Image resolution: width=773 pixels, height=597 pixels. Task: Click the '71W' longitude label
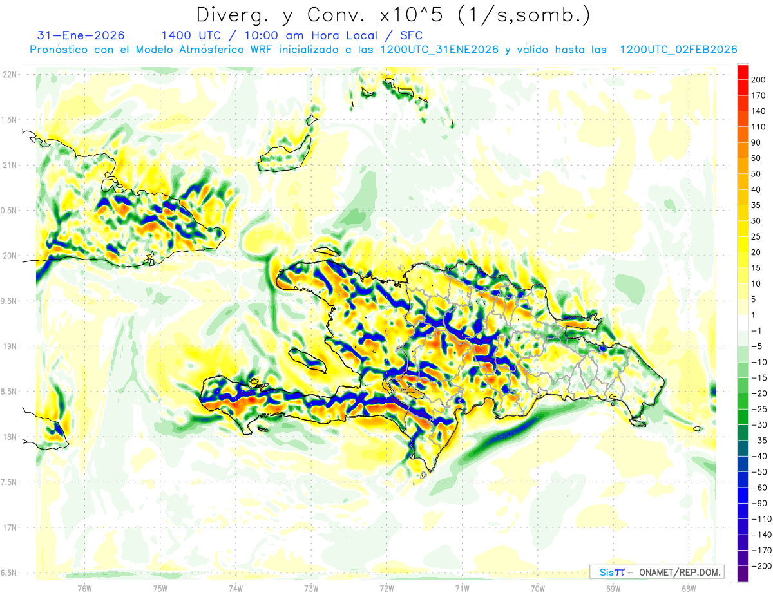click(462, 587)
